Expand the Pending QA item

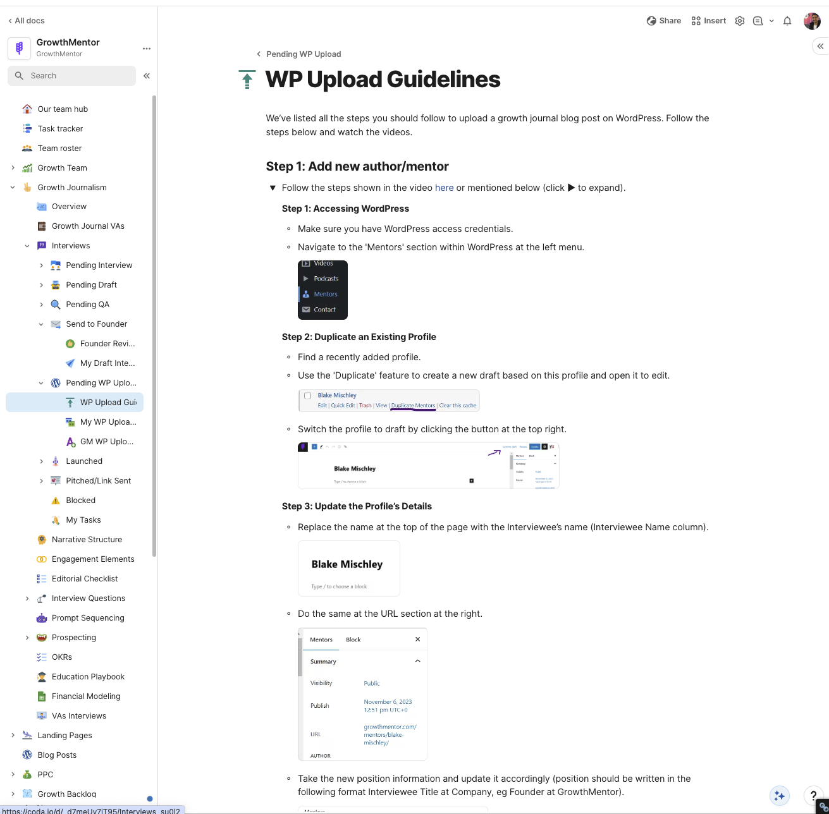41,305
